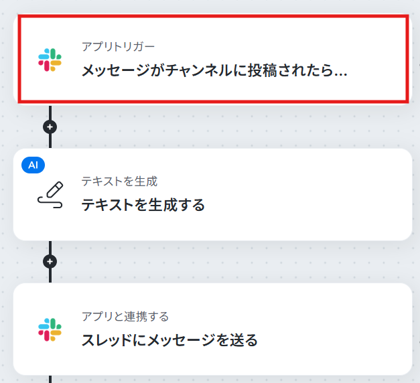Click connector line just under the trigger card
This screenshot has width=420, height=383.
pyautogui.click(x=50, y=112)
